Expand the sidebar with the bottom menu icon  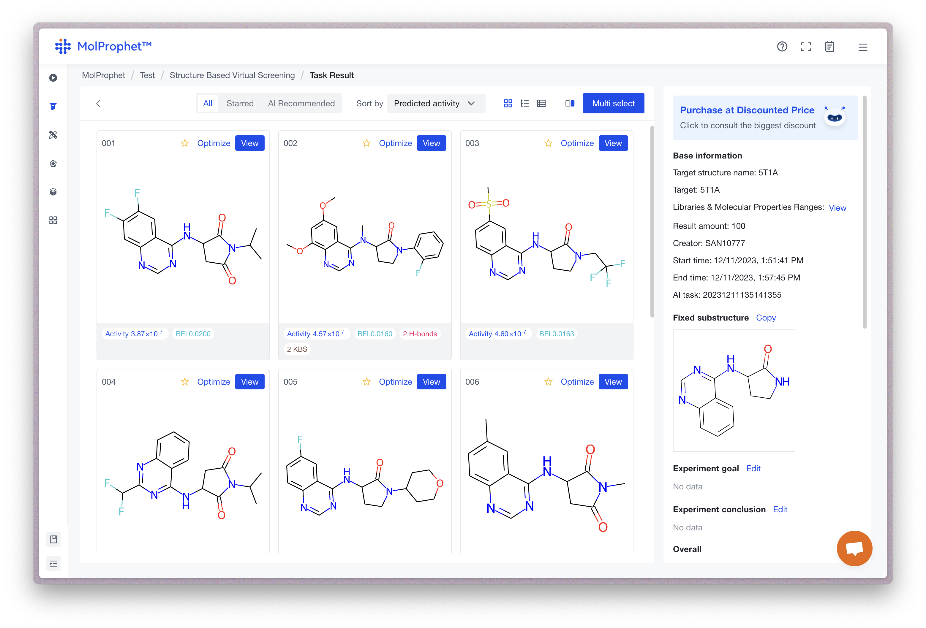click(53, 564)
